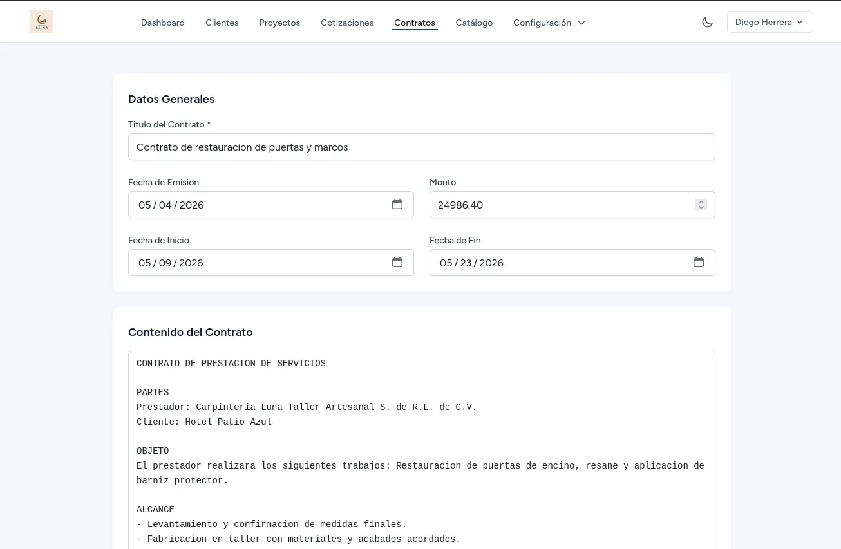Open Cotizaciones page
Viewport: 841px width, 549px height.
pyautogui.click(x=347, y=23)
